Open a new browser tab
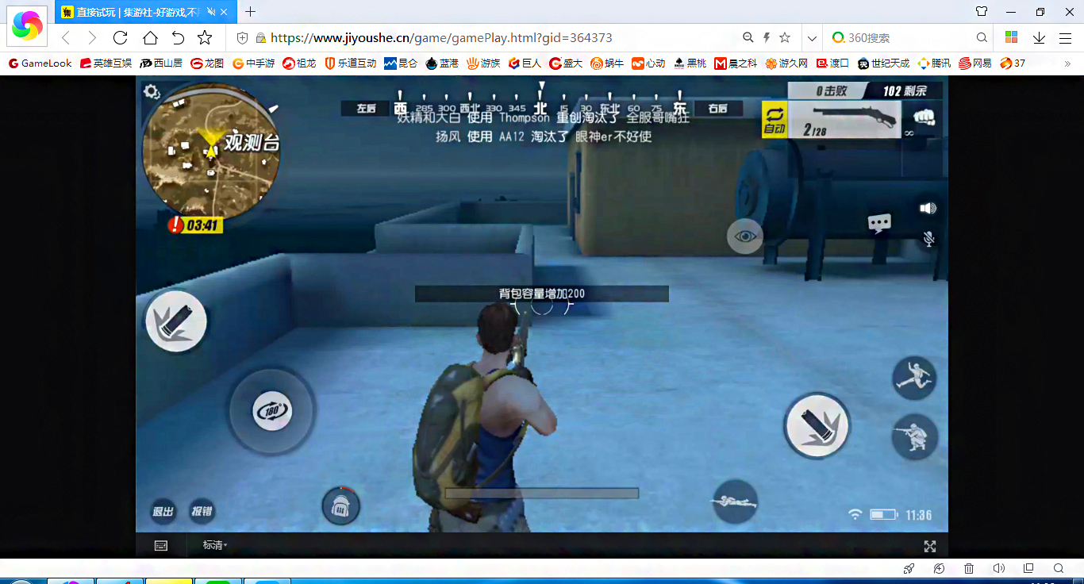This screenshot has width=1084, height=584. [x=250, y=12]
